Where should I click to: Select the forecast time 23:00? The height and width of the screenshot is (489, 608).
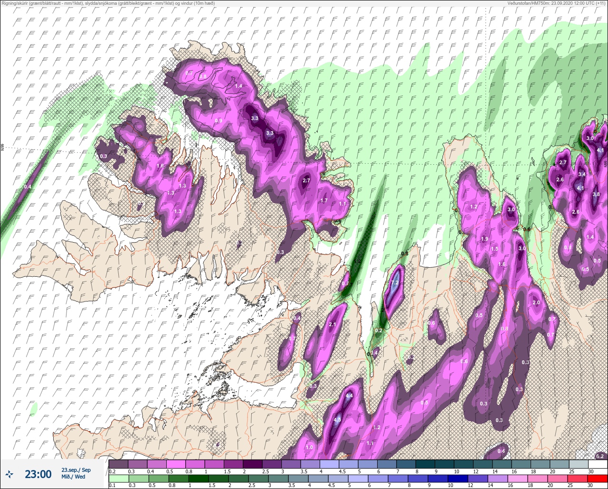[38, 474]
